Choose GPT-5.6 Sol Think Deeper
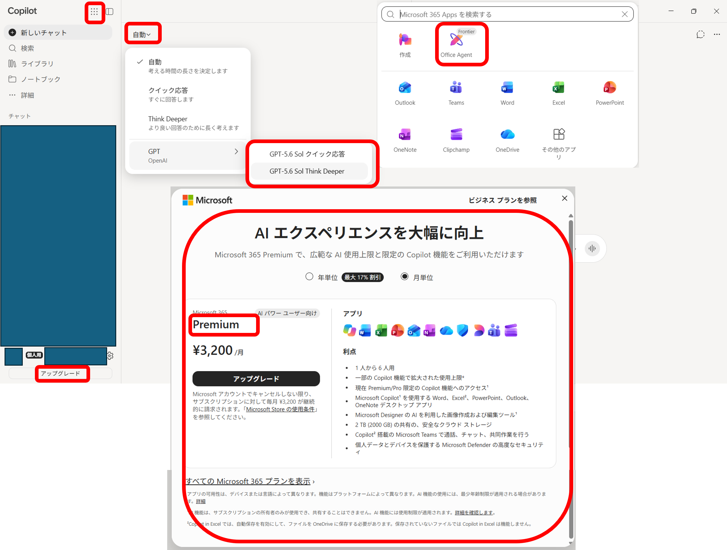 [x=309, y=171]
